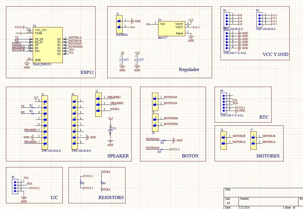
Task: Select the SCL net label in the I2C block
Action: (x=26, y=178)
